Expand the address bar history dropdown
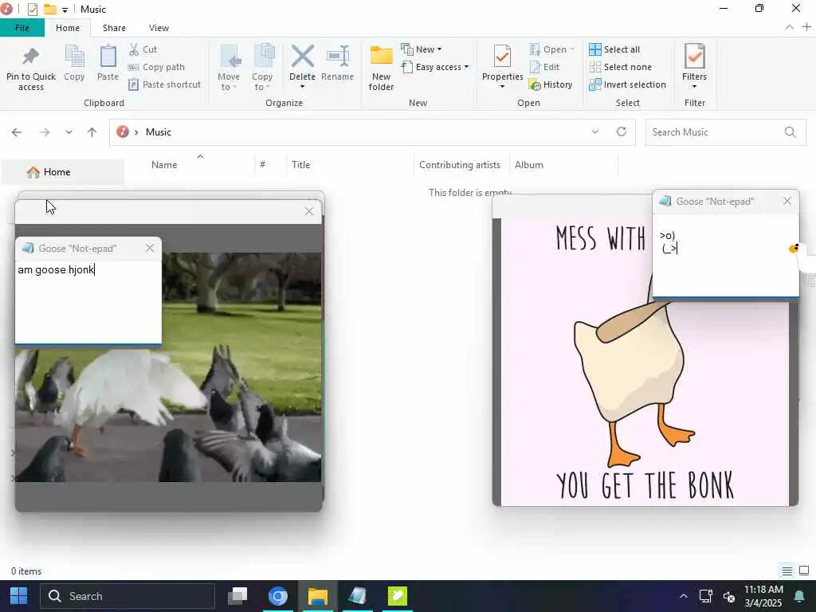Viewport: 816px width, 612px height. (x=594, y=132)
